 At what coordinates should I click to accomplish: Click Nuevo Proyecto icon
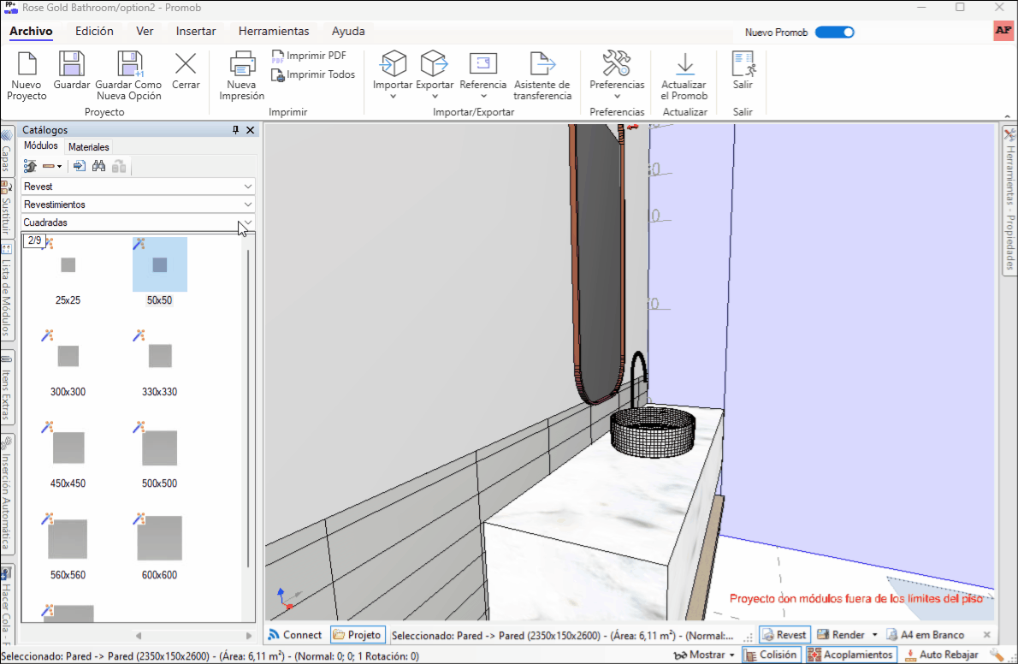(27, 65)
